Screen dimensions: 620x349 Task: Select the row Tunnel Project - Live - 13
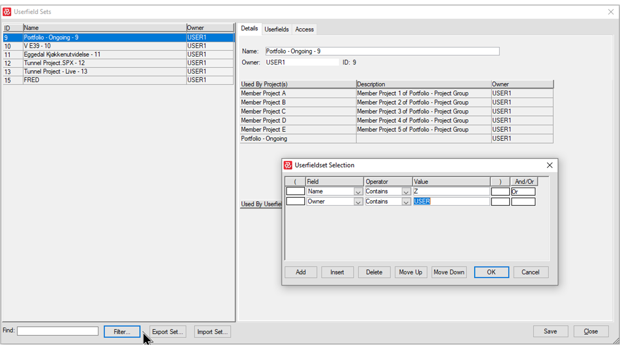tap(118, 72)
